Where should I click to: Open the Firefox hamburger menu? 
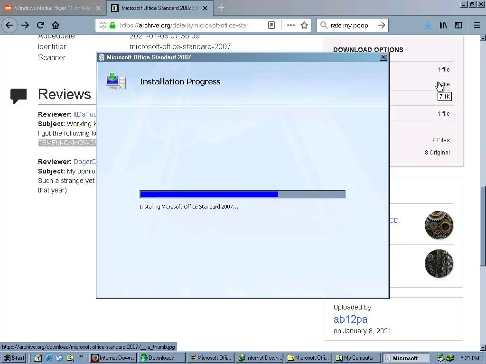pyautogui.click(x=477, y=25)
